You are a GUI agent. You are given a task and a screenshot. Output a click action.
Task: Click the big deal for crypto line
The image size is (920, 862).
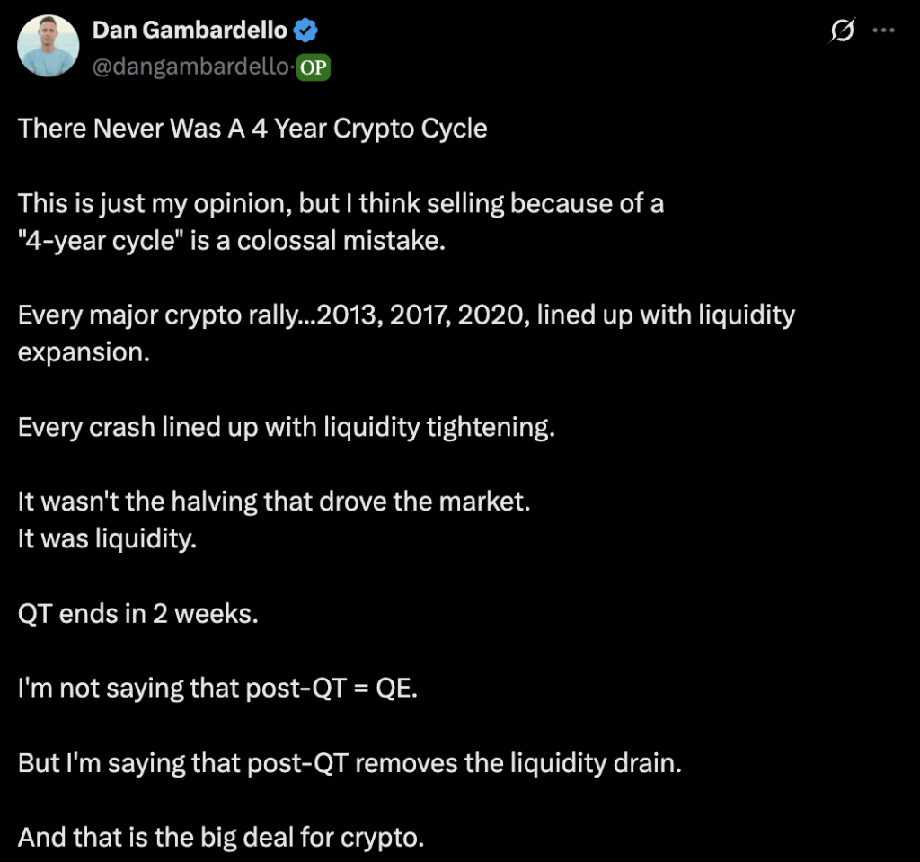(220, 838)
